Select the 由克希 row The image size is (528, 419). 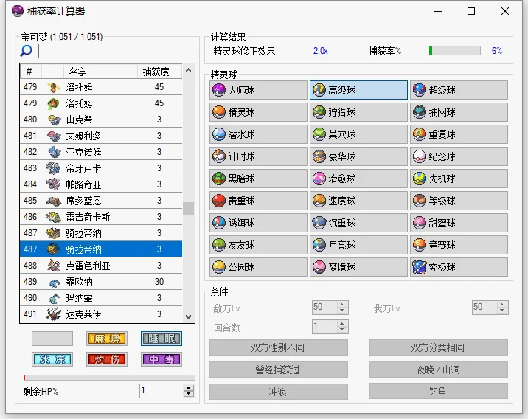(x=101, y=120)
